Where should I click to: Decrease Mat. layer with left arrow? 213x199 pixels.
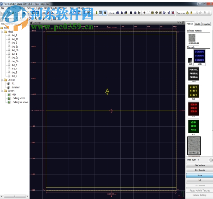pyautogui.click(x=209, y=160)
